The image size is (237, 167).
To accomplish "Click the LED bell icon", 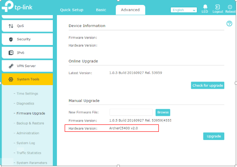I will [x=205, y=7].
